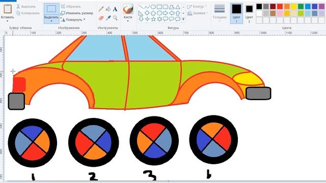Click the red tail light of the car
The image size is (326, 183).
(19, 85)
